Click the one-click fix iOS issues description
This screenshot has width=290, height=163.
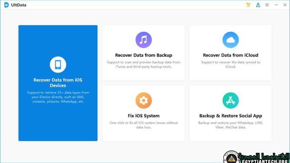pos(143,125)
